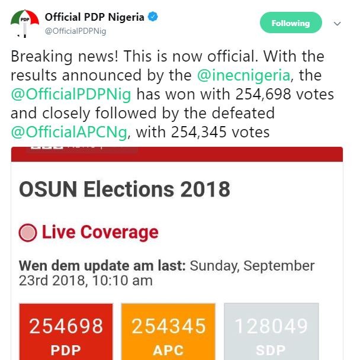Select the Live Coverage label

(100, 233)
